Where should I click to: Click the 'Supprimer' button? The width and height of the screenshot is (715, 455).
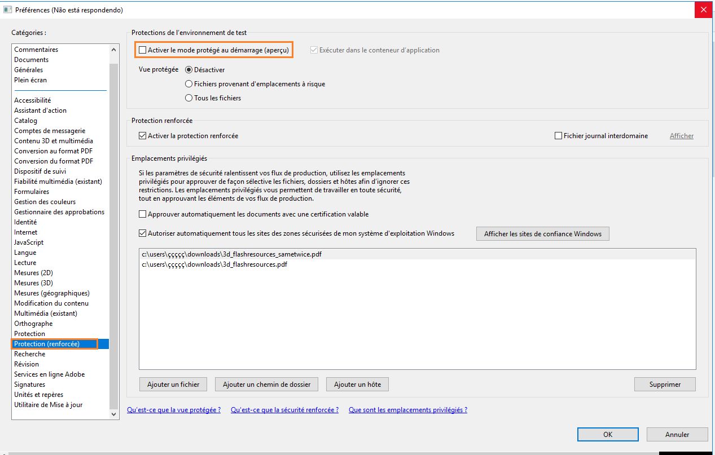click(x=665, y=385)
